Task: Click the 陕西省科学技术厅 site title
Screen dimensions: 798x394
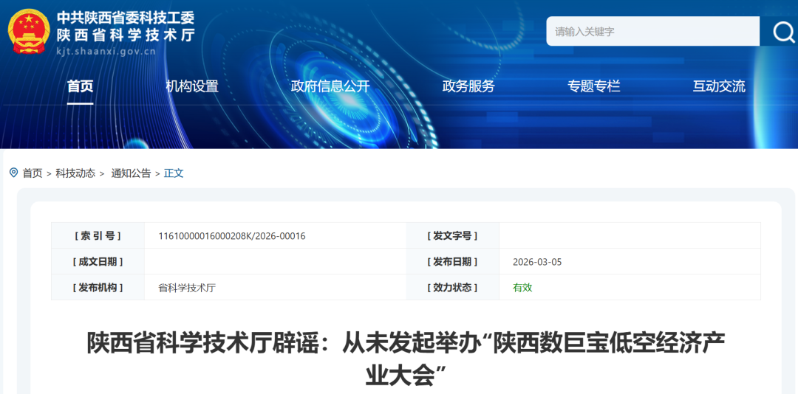Action: tap(126, 34)
